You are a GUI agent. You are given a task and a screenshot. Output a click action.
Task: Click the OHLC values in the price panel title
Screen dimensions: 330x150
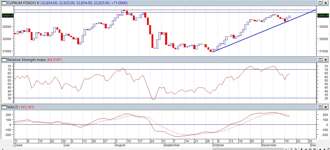coord(84,3)
